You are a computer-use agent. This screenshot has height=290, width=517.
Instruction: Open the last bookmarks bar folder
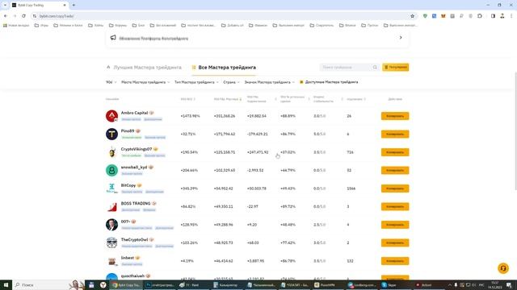click(401, 25)
